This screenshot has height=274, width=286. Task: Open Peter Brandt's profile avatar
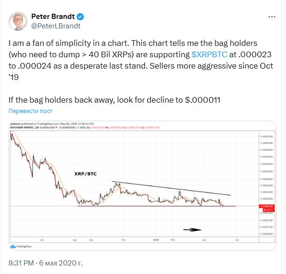point(18,21)
